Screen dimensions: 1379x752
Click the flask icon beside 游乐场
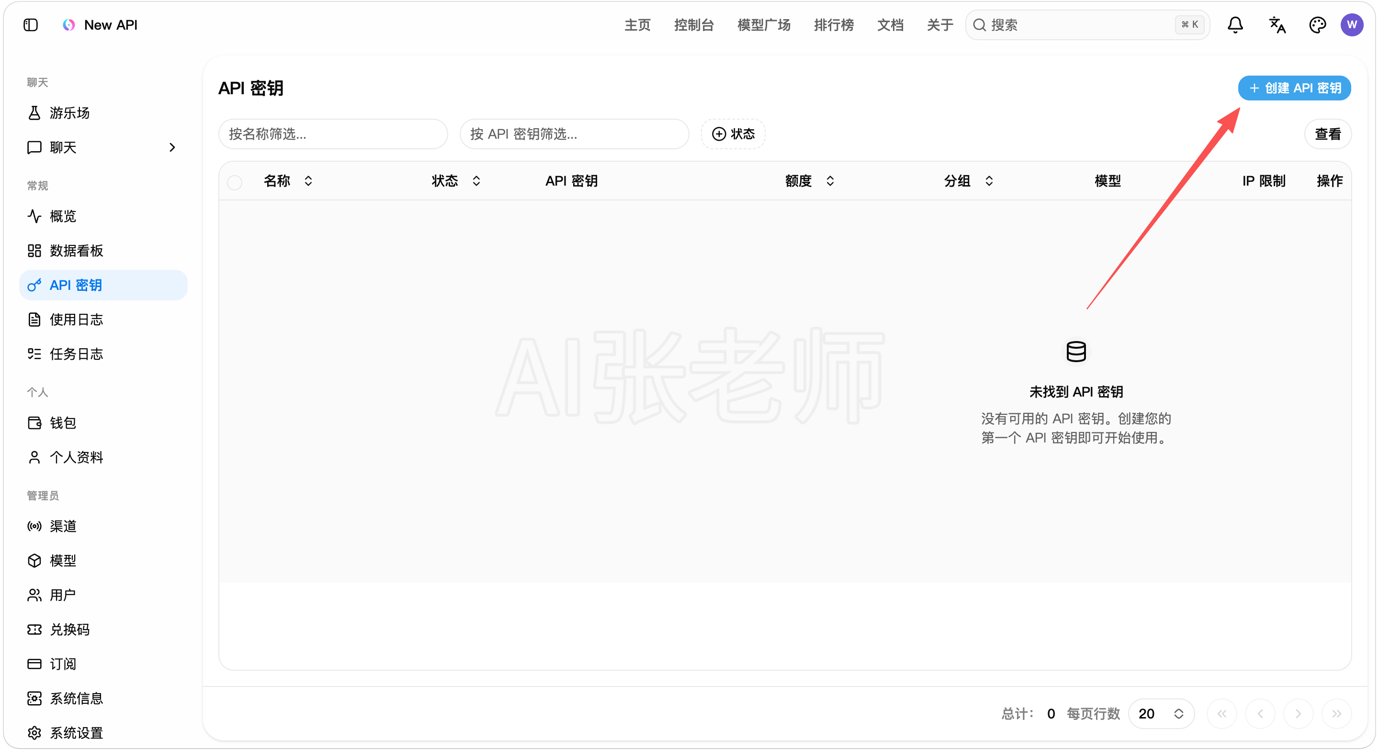(34, 113)
